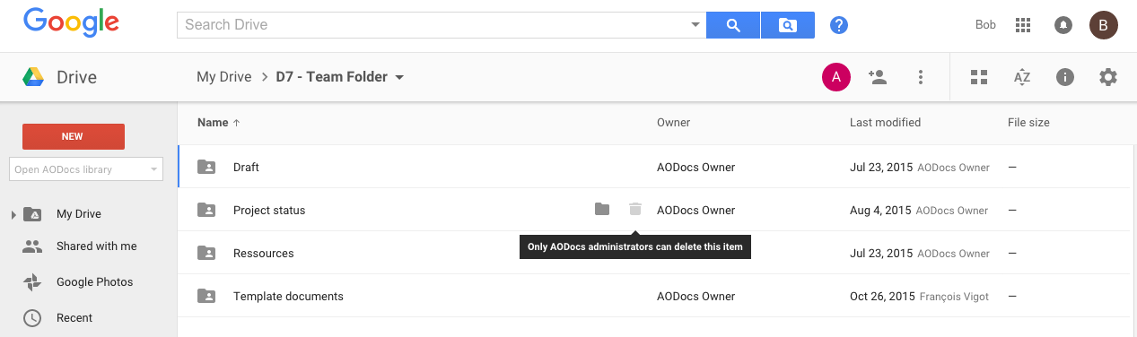This screenshot has height=337, width=1137.
Task: Click the Draft folder icon
Action: tap(206, 167)
